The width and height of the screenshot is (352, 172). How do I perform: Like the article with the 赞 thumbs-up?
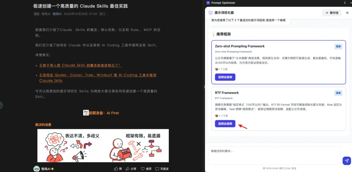(x=118, y=169)
